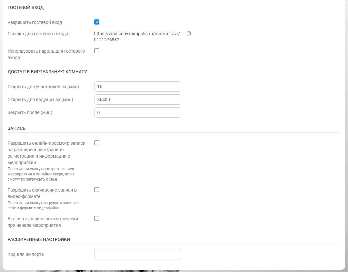Click the 'ЗАПИСЬ' section heading
This screenshot has width=348, height=272.
[x=16, y=128]
